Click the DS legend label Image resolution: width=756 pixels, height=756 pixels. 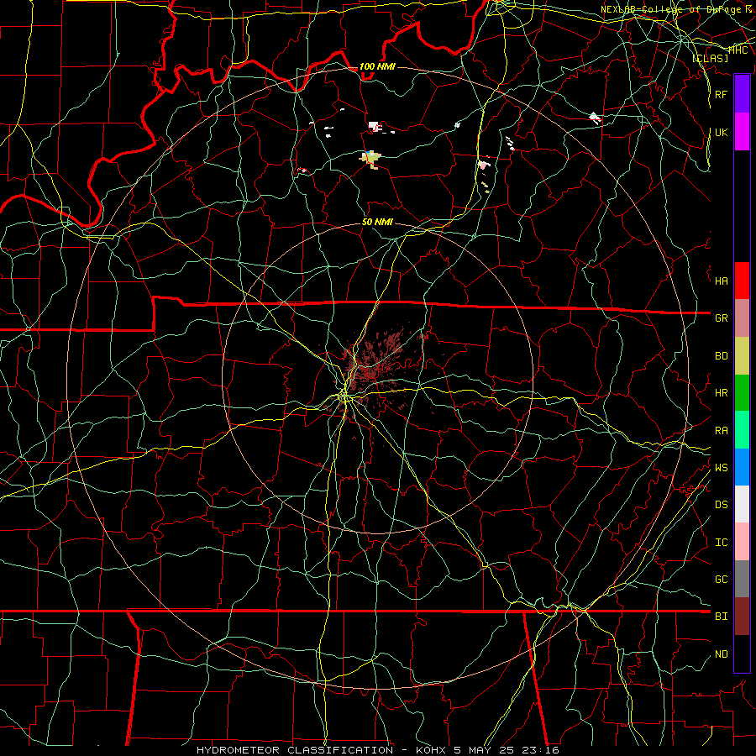click(x=721, y=505)
